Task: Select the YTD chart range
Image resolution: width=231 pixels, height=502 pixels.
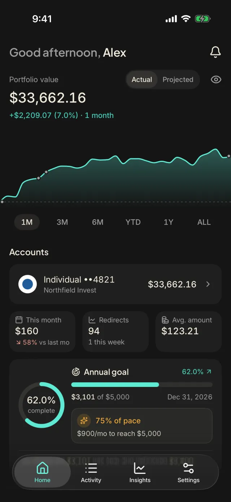Action: (x=133, y=222)
